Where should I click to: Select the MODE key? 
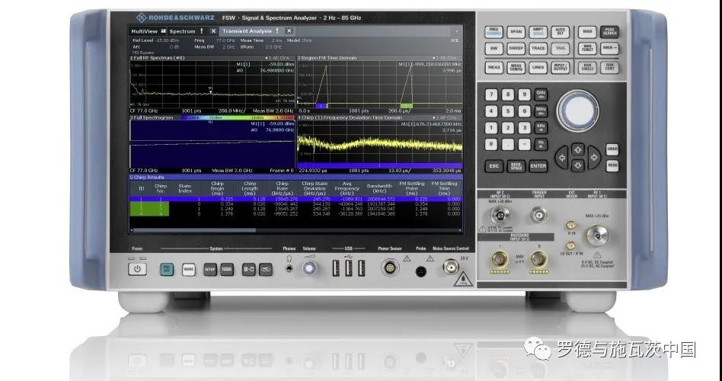[x=188, y=270]
